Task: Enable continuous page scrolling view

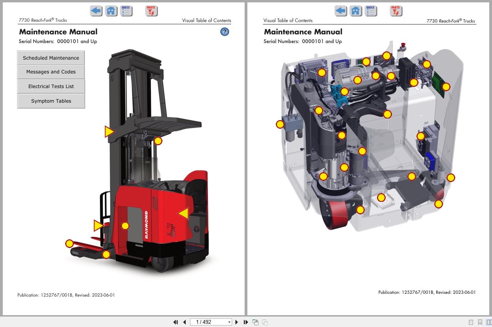Action: tap(480, 322)
